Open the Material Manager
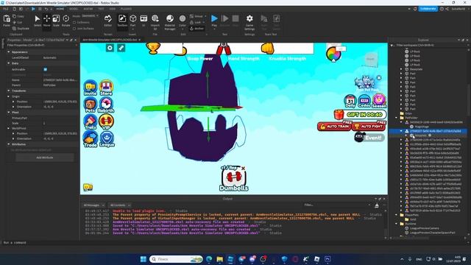471x265 pixels. [x=170, y=21]
